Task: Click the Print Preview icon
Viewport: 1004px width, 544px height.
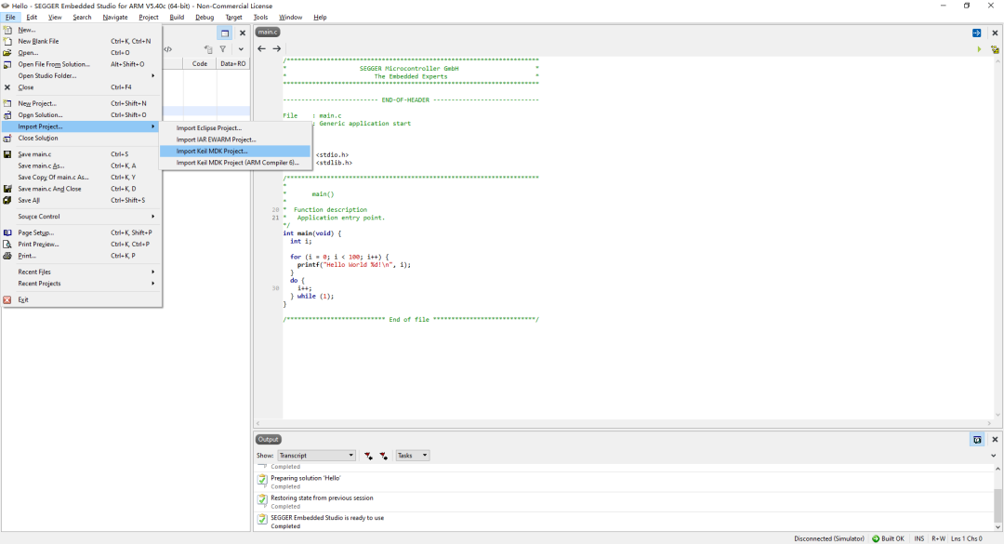Action: [7, 245]
